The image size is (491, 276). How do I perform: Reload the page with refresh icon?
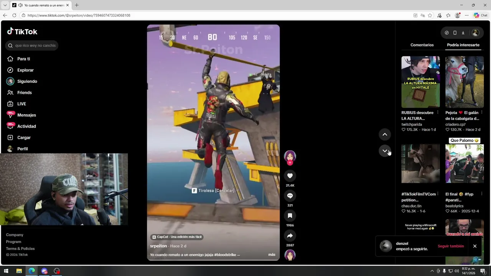click(x=14, y=15)
